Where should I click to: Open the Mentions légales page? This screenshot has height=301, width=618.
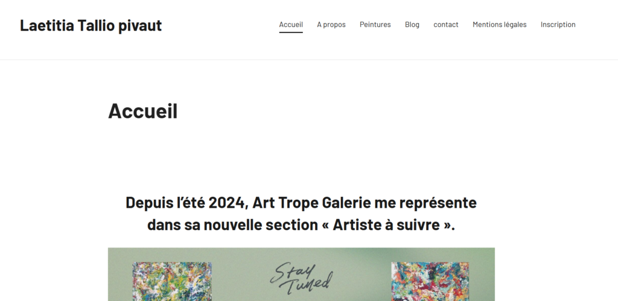pyautogui.click(x=499, y=25)
